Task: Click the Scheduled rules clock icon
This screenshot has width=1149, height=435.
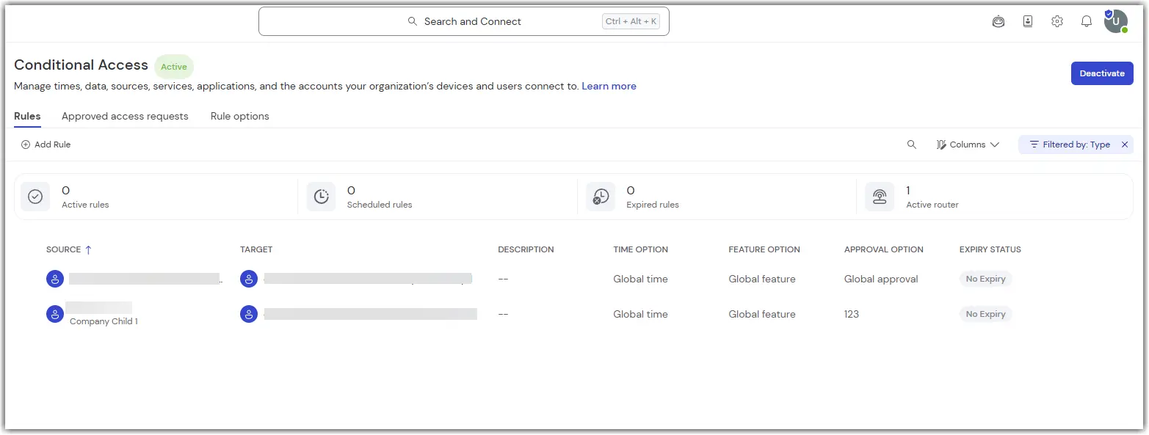Action: tap(321, 197)
